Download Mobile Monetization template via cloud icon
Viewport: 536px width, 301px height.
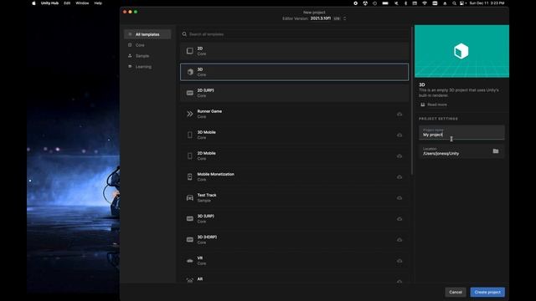coord(399,176)
